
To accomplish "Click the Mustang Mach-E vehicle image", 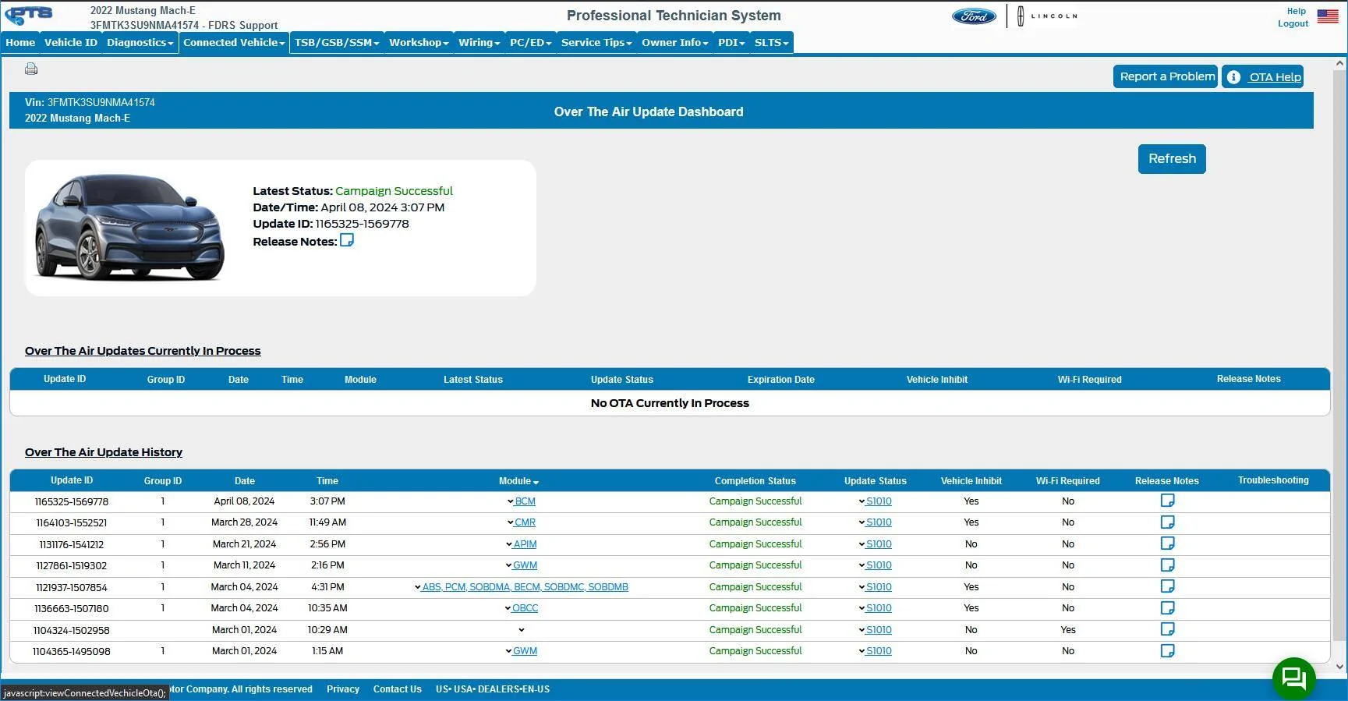I will point(129,227).
